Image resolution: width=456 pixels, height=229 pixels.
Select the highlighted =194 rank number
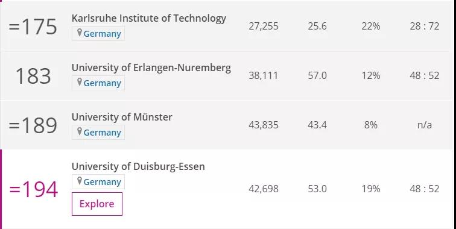[33, 189]
